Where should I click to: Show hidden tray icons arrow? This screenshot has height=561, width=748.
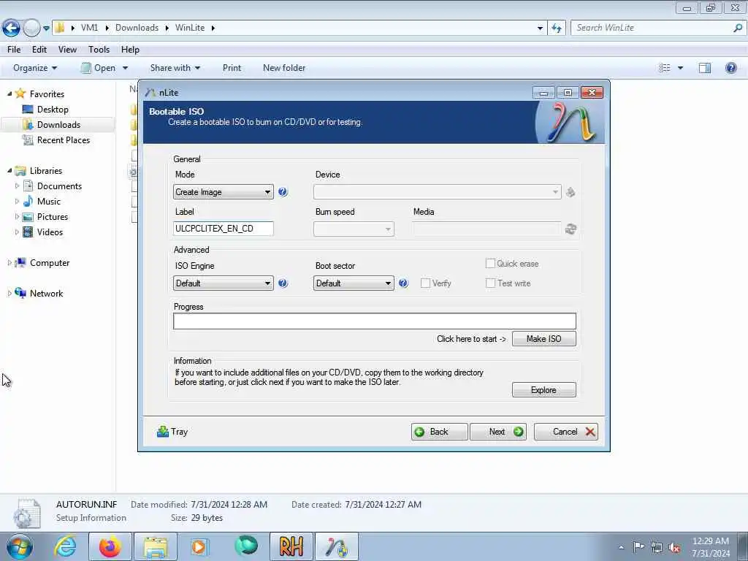point(621,547)
